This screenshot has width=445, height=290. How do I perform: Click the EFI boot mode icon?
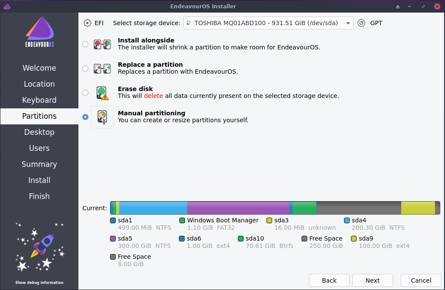click(x=88, y=23)
